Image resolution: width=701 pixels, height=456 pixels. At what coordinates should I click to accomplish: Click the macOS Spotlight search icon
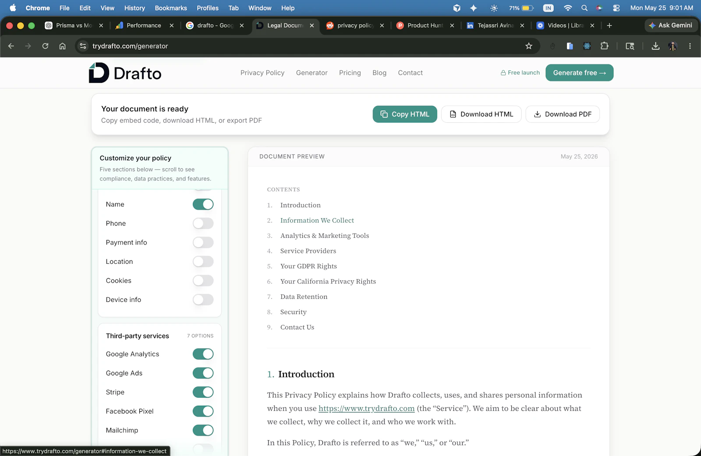pyautogui.click(x=584, y=8)
